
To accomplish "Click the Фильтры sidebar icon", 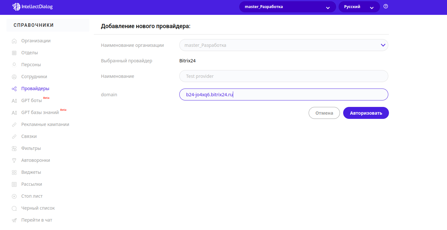I will pos(14,149).
